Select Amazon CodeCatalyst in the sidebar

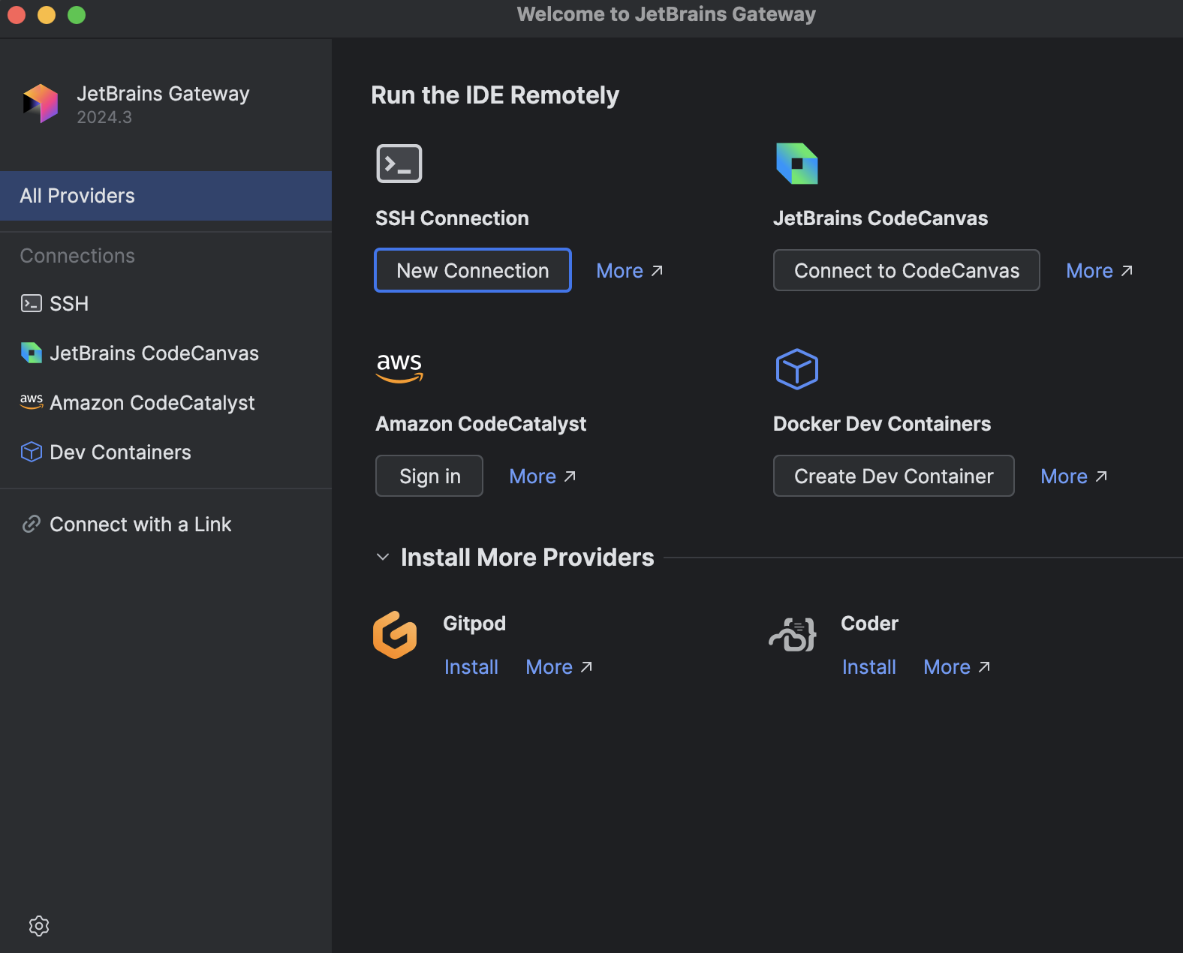coord(152,403)
